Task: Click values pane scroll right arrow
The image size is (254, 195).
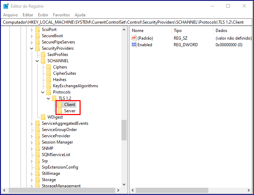Action: 249,190
